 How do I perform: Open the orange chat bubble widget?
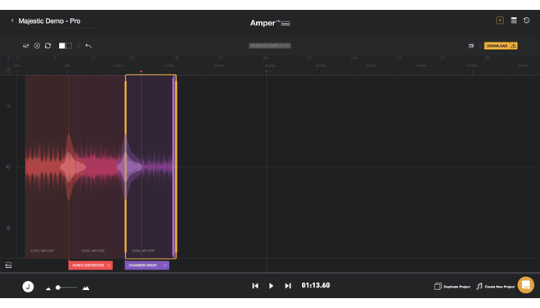[526, 285]
